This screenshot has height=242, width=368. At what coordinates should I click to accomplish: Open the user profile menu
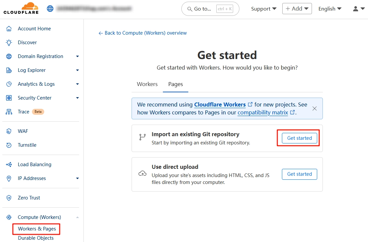click(359, 9)
